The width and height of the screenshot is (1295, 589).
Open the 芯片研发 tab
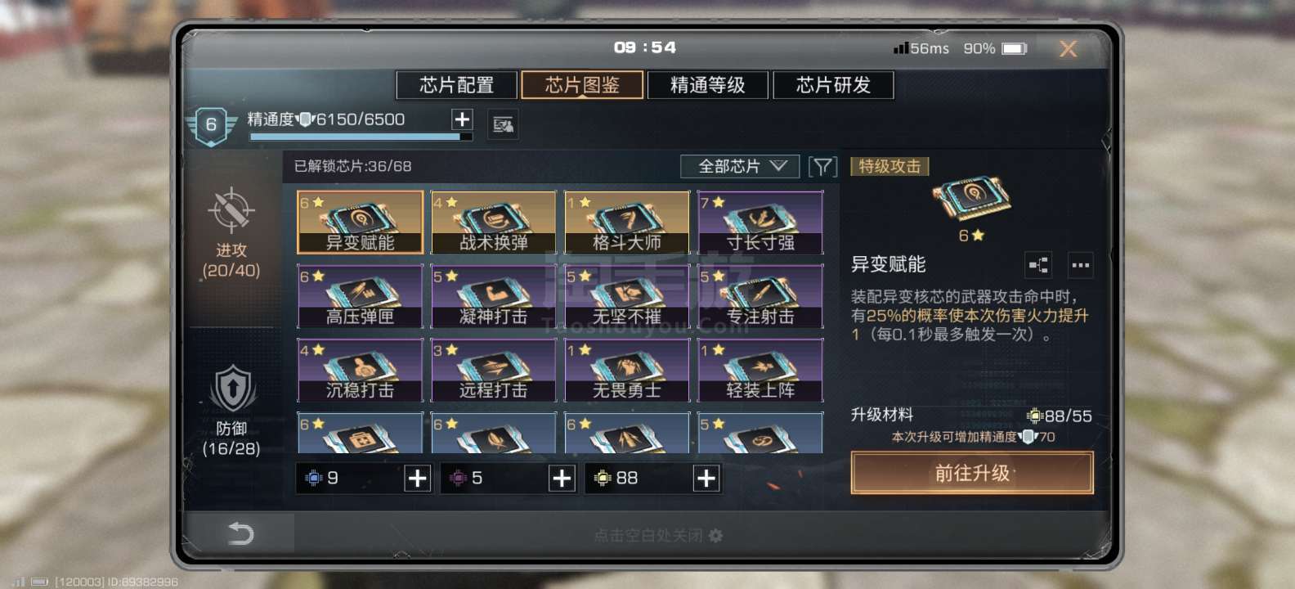833,85
